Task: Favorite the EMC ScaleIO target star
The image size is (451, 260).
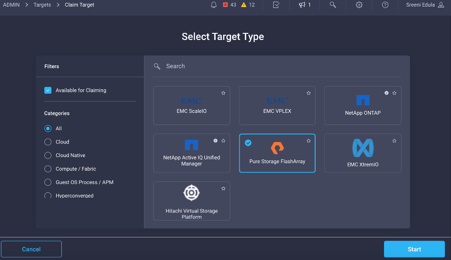Action: pos(223,93)
